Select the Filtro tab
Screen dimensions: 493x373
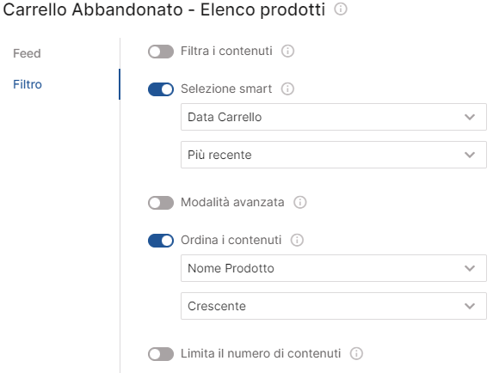[28, 84]
